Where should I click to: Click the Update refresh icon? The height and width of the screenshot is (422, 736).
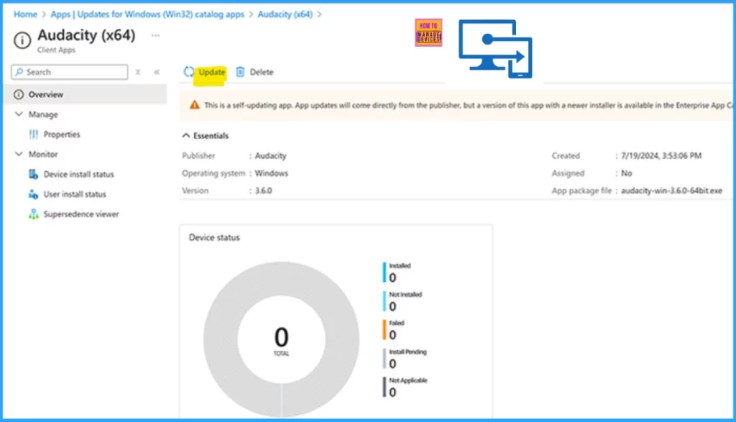(189, 72)
